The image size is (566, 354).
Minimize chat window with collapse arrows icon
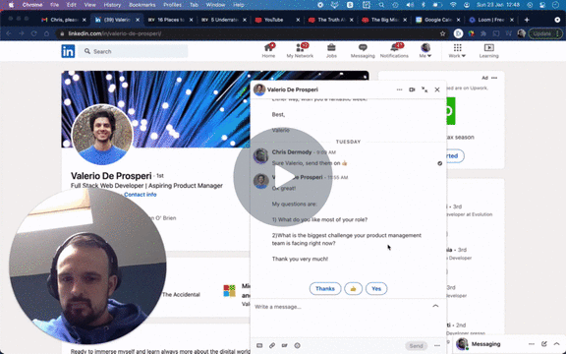point(424,89)
